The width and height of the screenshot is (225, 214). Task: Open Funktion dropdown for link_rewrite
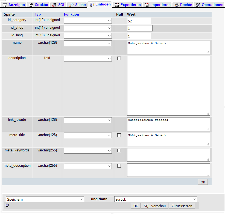coord(88,120)
